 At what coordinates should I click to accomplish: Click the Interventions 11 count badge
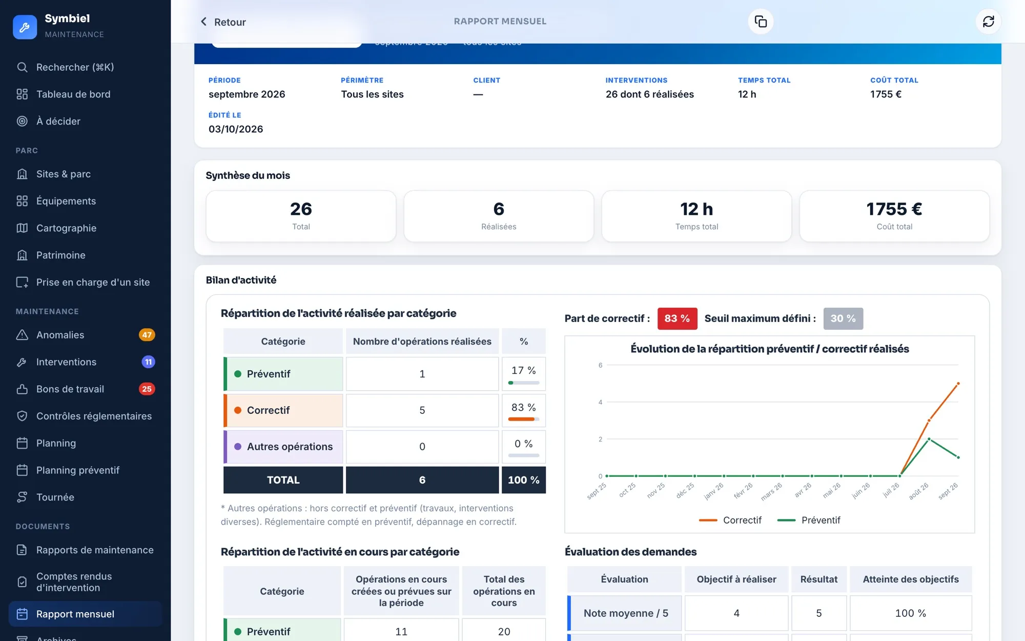coord(148,362)
